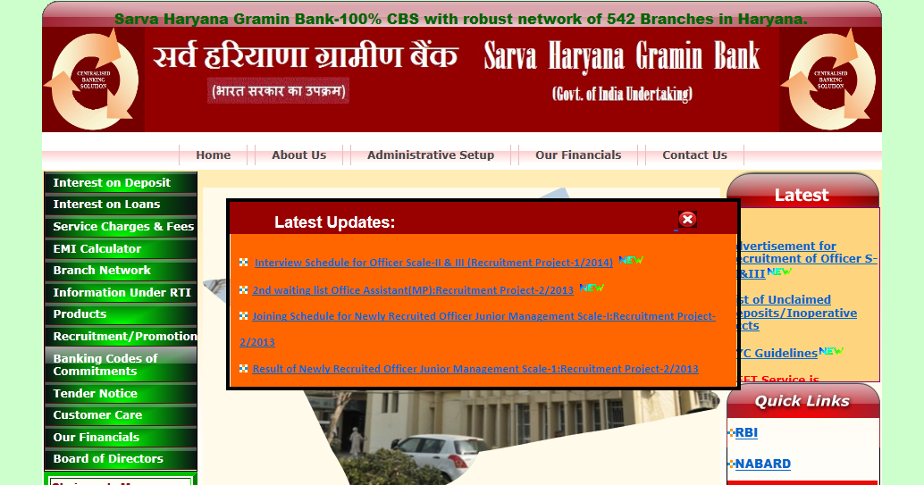
Task: Open Board of Directors sidebar item
Action: point(121,458)
